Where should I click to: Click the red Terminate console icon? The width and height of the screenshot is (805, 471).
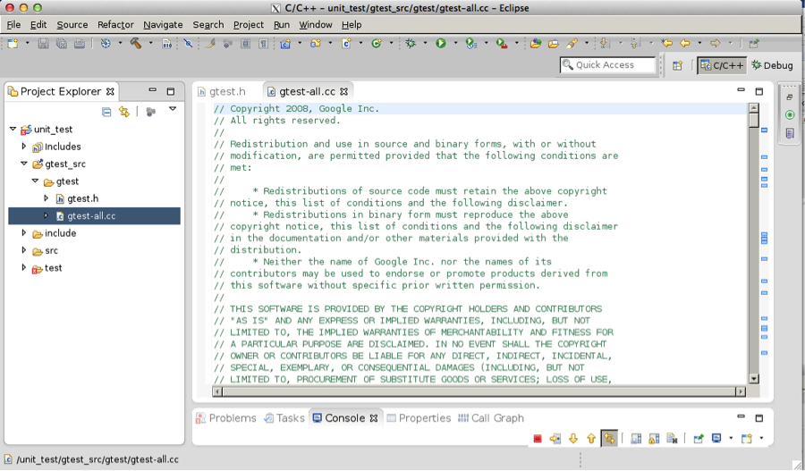coord(538,439)
